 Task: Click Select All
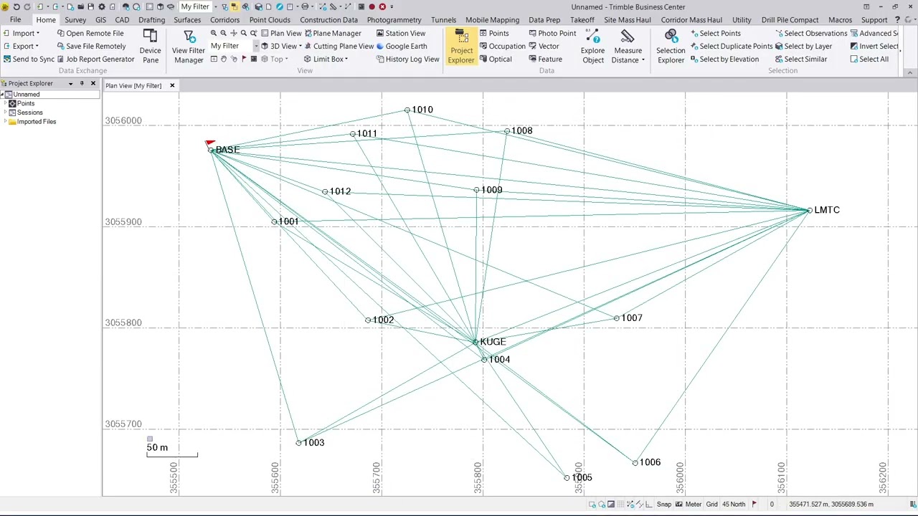pyautogui.click(x=869, y=59)
